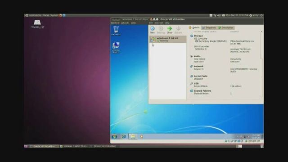Click the Windows 7 taskbar clock
This screenshot has height=162, width=288.
pyautogui.click(x=256, y=136)
